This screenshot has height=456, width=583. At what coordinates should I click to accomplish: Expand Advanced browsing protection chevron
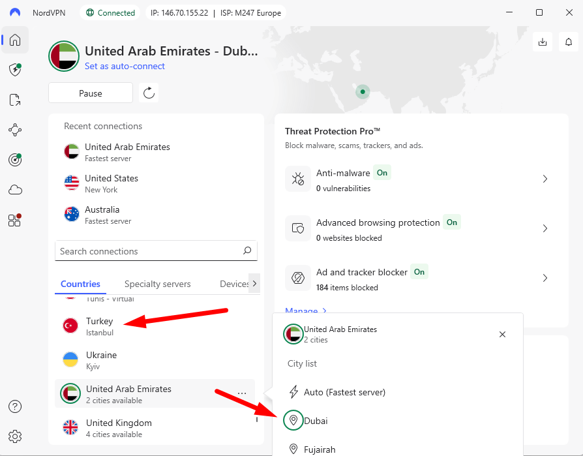pos(545,228)
